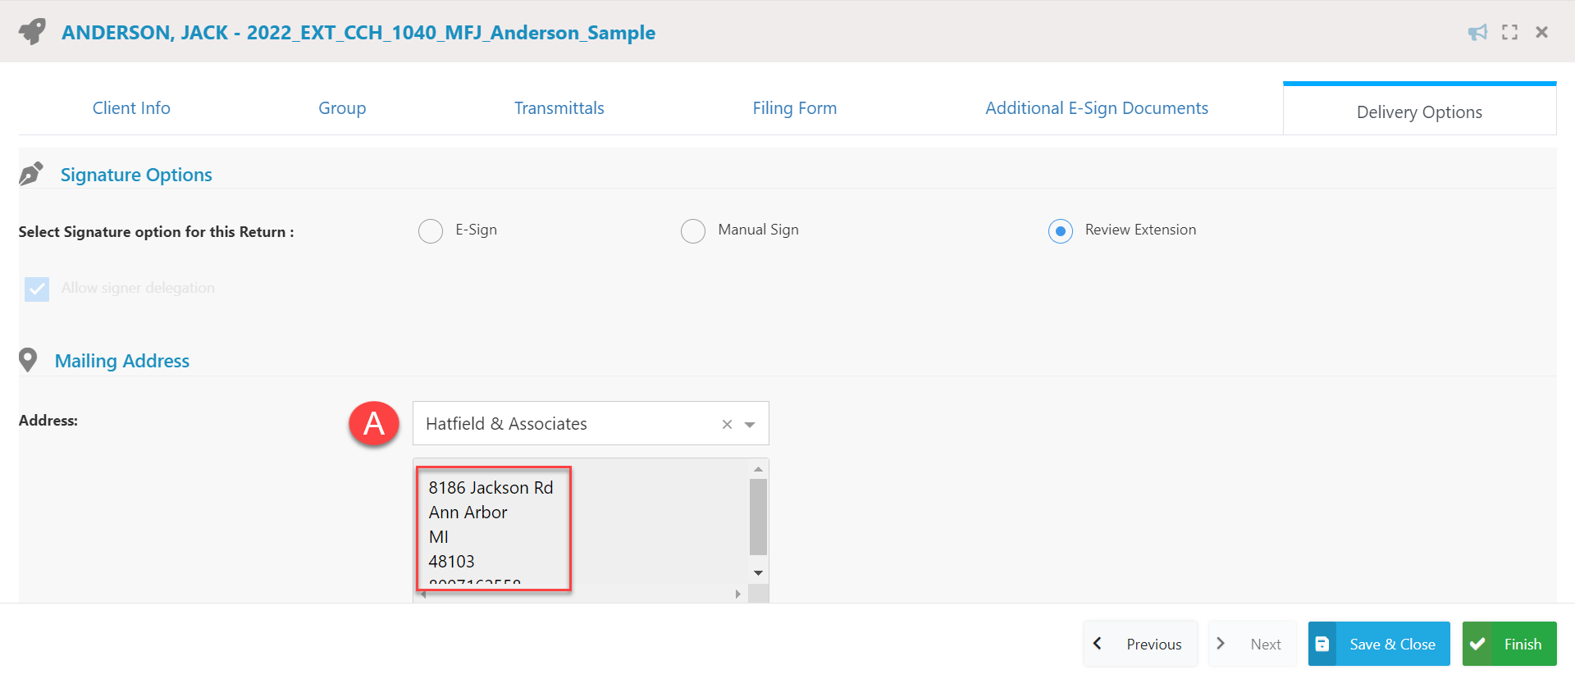This screenshot has height=688, width=1575.
Task: Toggle Allow signer delegation checkbox
Action: coord(37,289)
